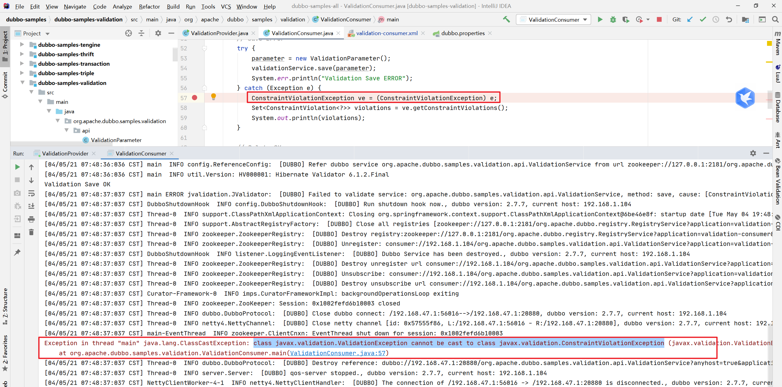Open the Favorites tool window
The image size is (782, 387).
(5, 353)
